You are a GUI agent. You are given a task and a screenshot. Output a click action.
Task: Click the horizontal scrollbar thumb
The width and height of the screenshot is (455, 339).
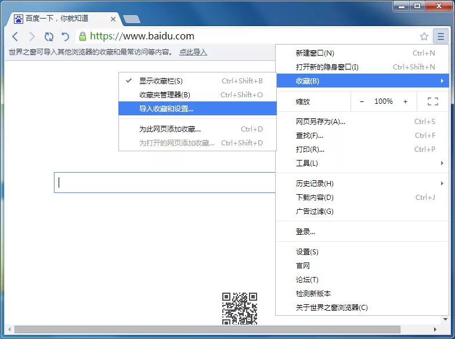207,329
